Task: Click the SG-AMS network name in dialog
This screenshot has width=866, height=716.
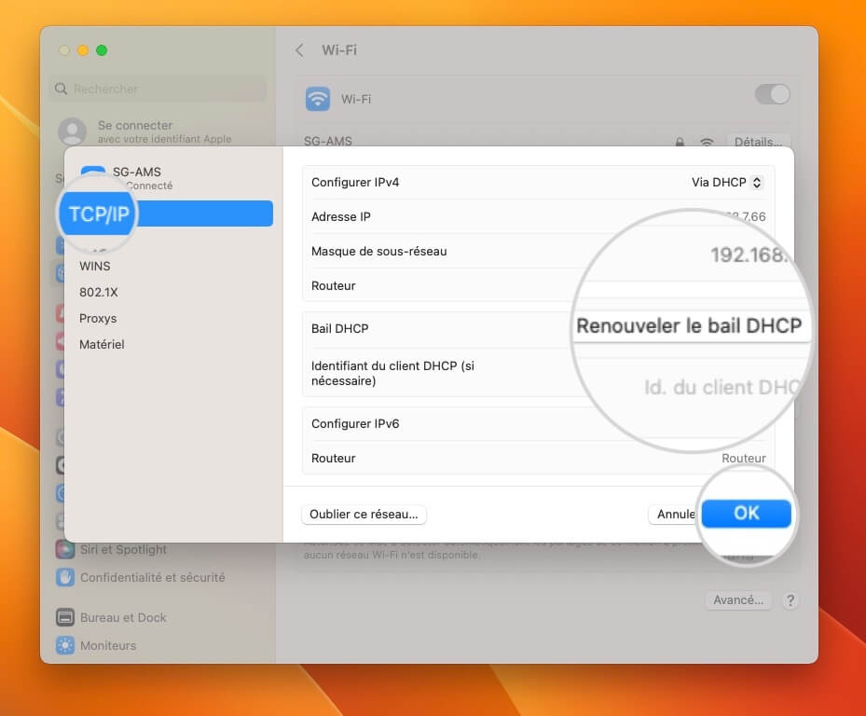Action: [137, 172]
